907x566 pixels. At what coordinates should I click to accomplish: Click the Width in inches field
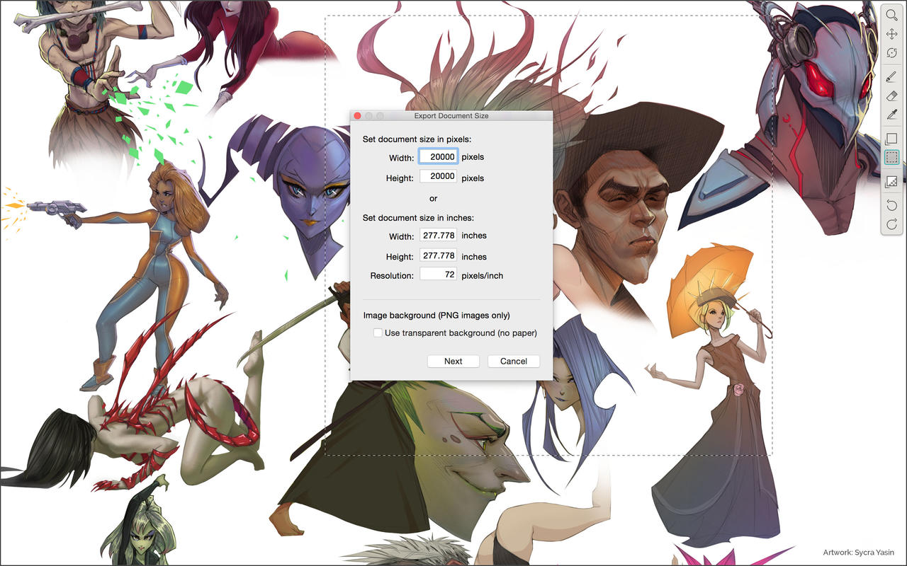coord(438,236)
